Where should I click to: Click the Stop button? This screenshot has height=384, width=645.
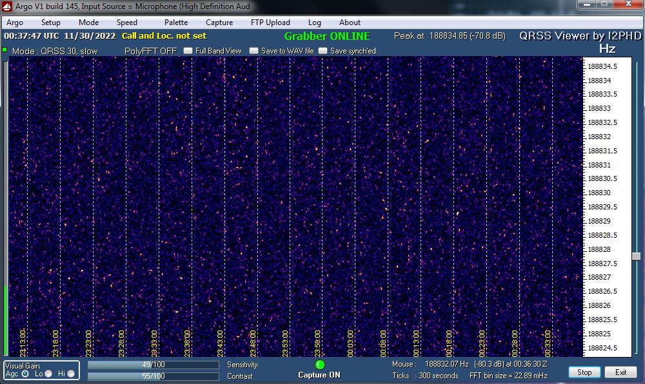[584, 372]
